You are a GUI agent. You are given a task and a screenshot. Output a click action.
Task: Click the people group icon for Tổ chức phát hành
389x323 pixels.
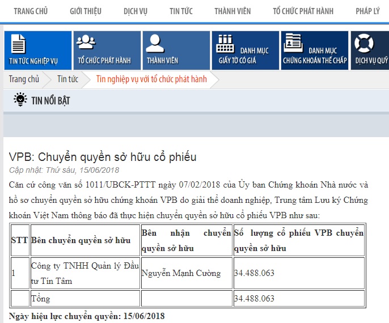tap(86, 42)
